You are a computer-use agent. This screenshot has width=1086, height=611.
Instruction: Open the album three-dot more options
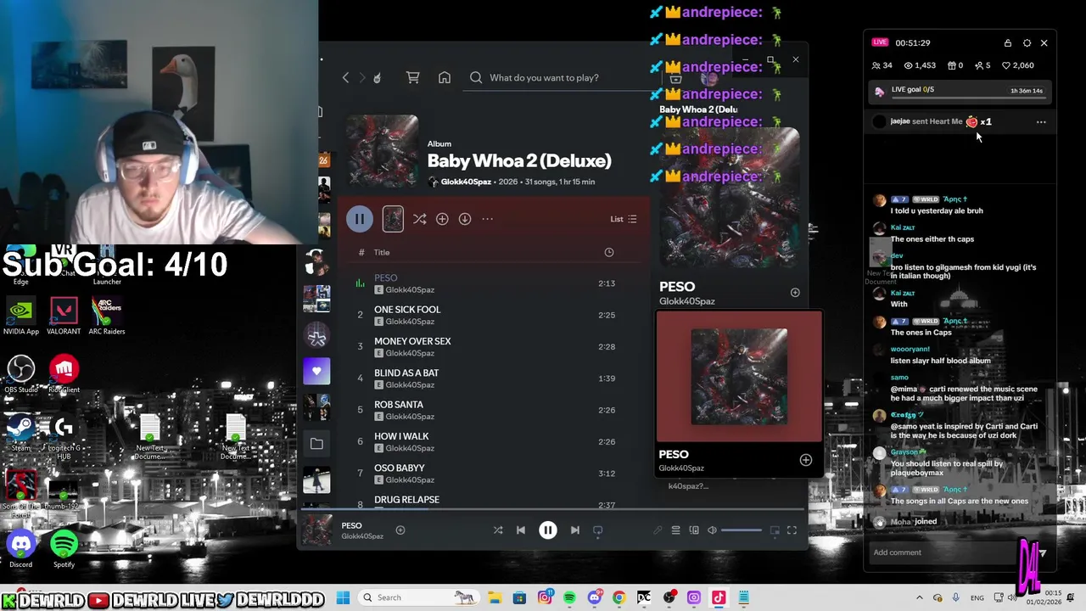[488, 219]
